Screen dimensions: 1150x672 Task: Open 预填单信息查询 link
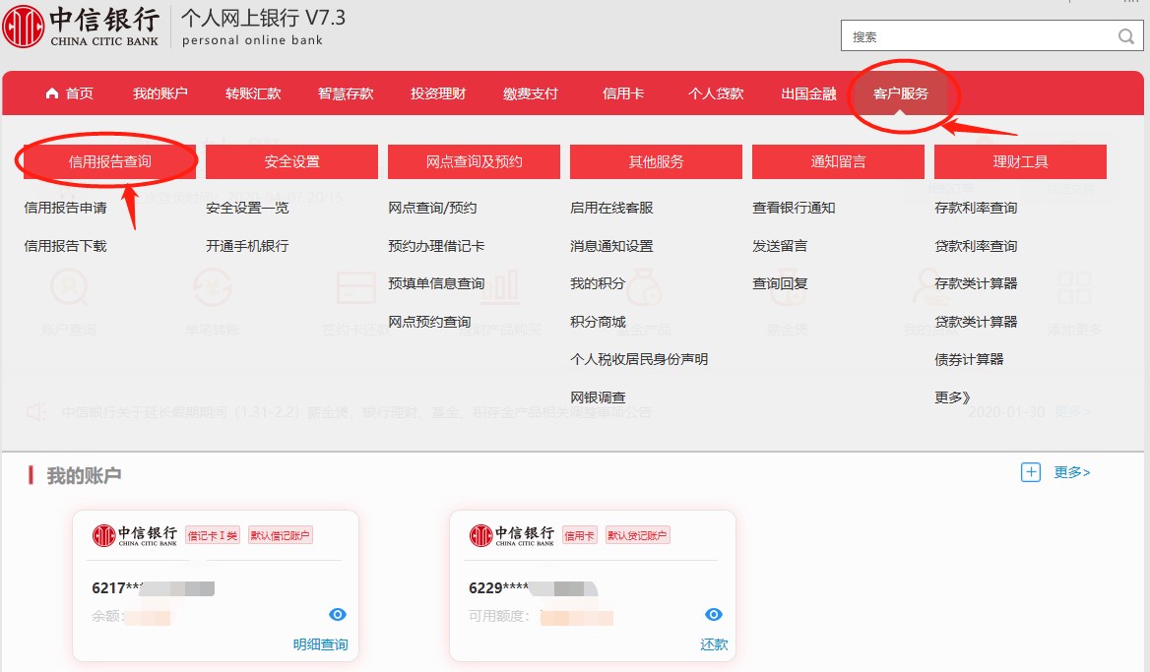point(436,283)
